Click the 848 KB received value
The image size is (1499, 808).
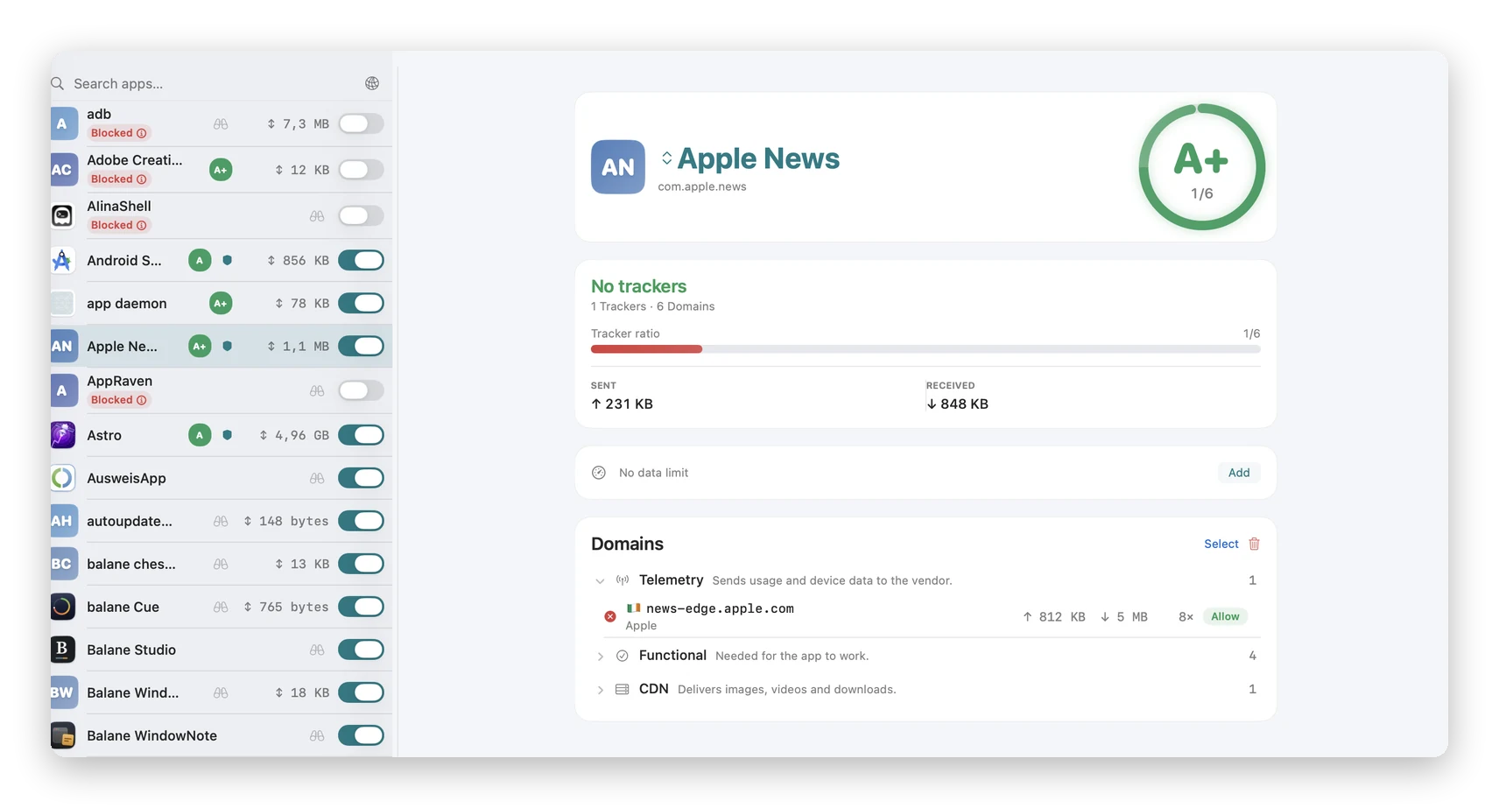pos(964,404)
